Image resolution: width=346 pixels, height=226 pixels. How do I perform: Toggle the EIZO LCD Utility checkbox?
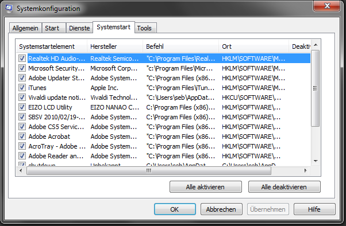tap(22, 107)
